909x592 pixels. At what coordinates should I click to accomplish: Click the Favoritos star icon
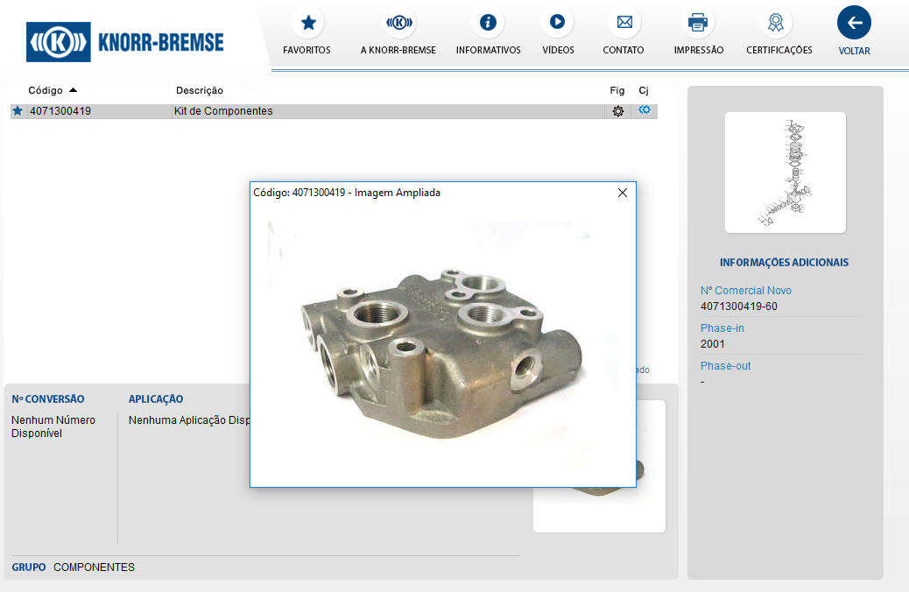[x=307, y=23]
